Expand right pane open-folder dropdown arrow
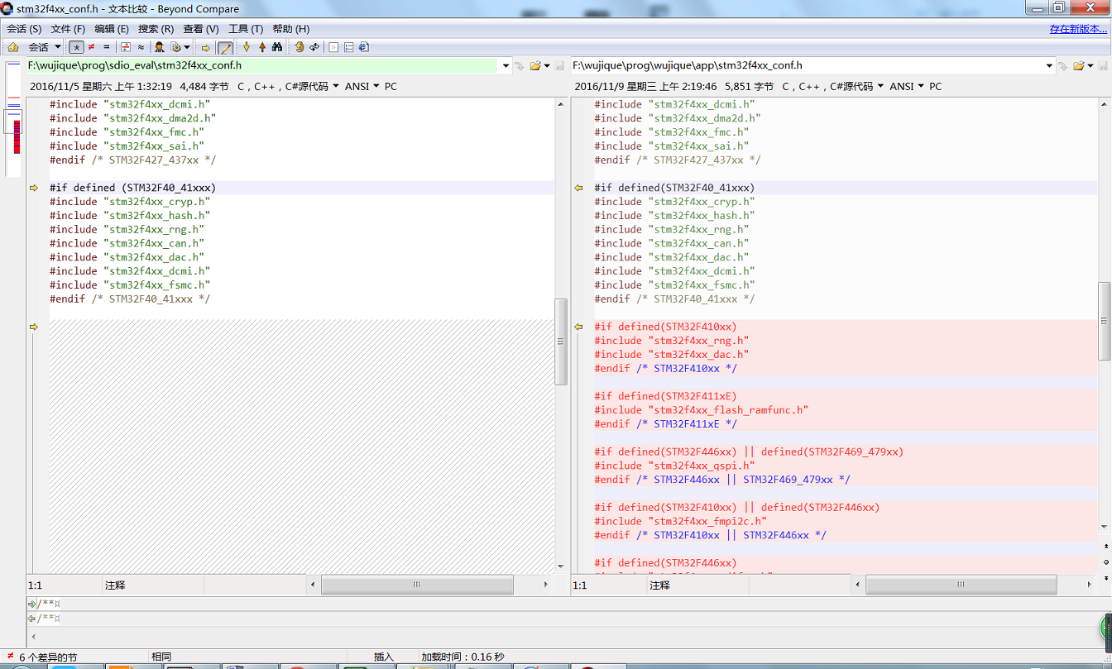This screenshot has width=1112, height=669. pos(1091,65)
